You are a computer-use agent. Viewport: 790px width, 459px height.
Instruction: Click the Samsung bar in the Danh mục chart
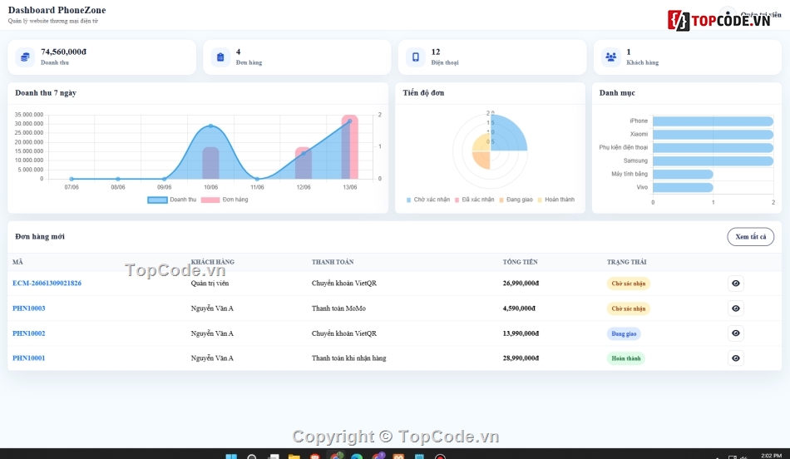click(713, 160)
